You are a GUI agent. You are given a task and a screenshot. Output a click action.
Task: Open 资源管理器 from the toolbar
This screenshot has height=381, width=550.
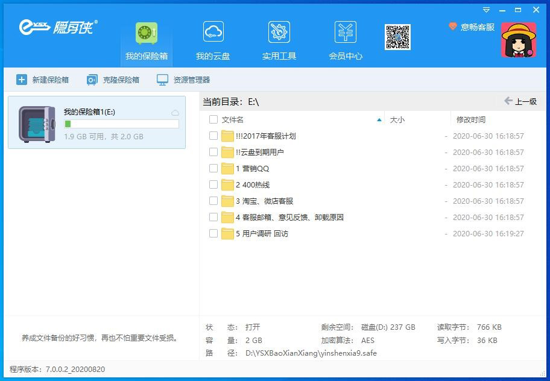(183, 80)
